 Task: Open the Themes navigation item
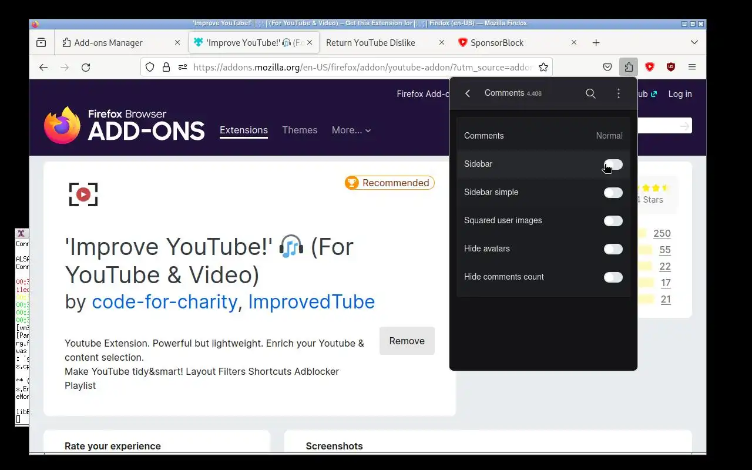300,130
